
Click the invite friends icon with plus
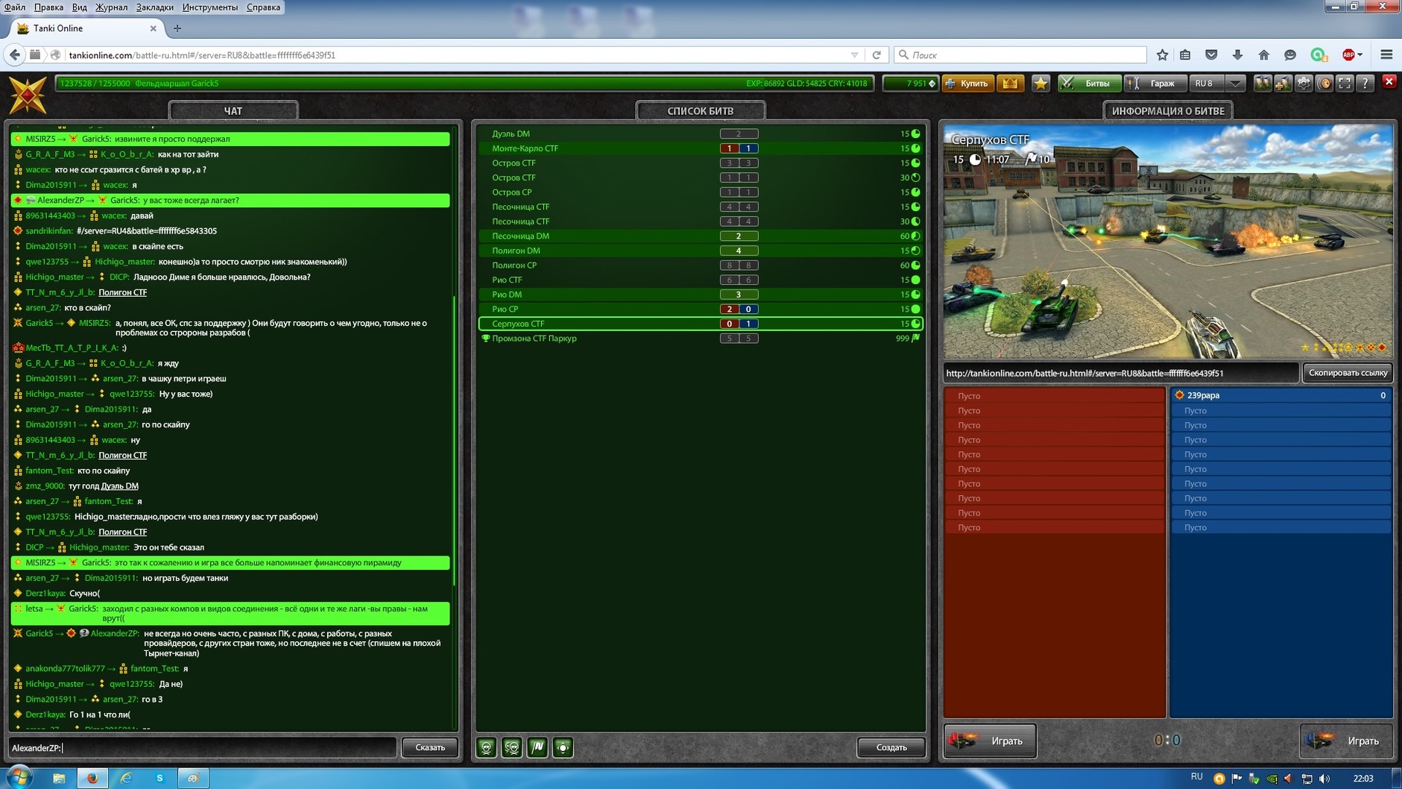click(x=1283, y=84)
